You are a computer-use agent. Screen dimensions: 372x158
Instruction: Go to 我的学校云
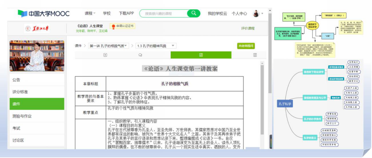(x=217, y=14)
